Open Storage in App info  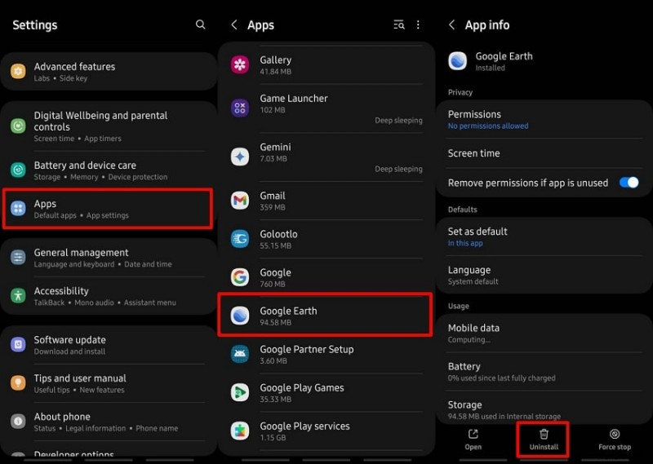544,409
